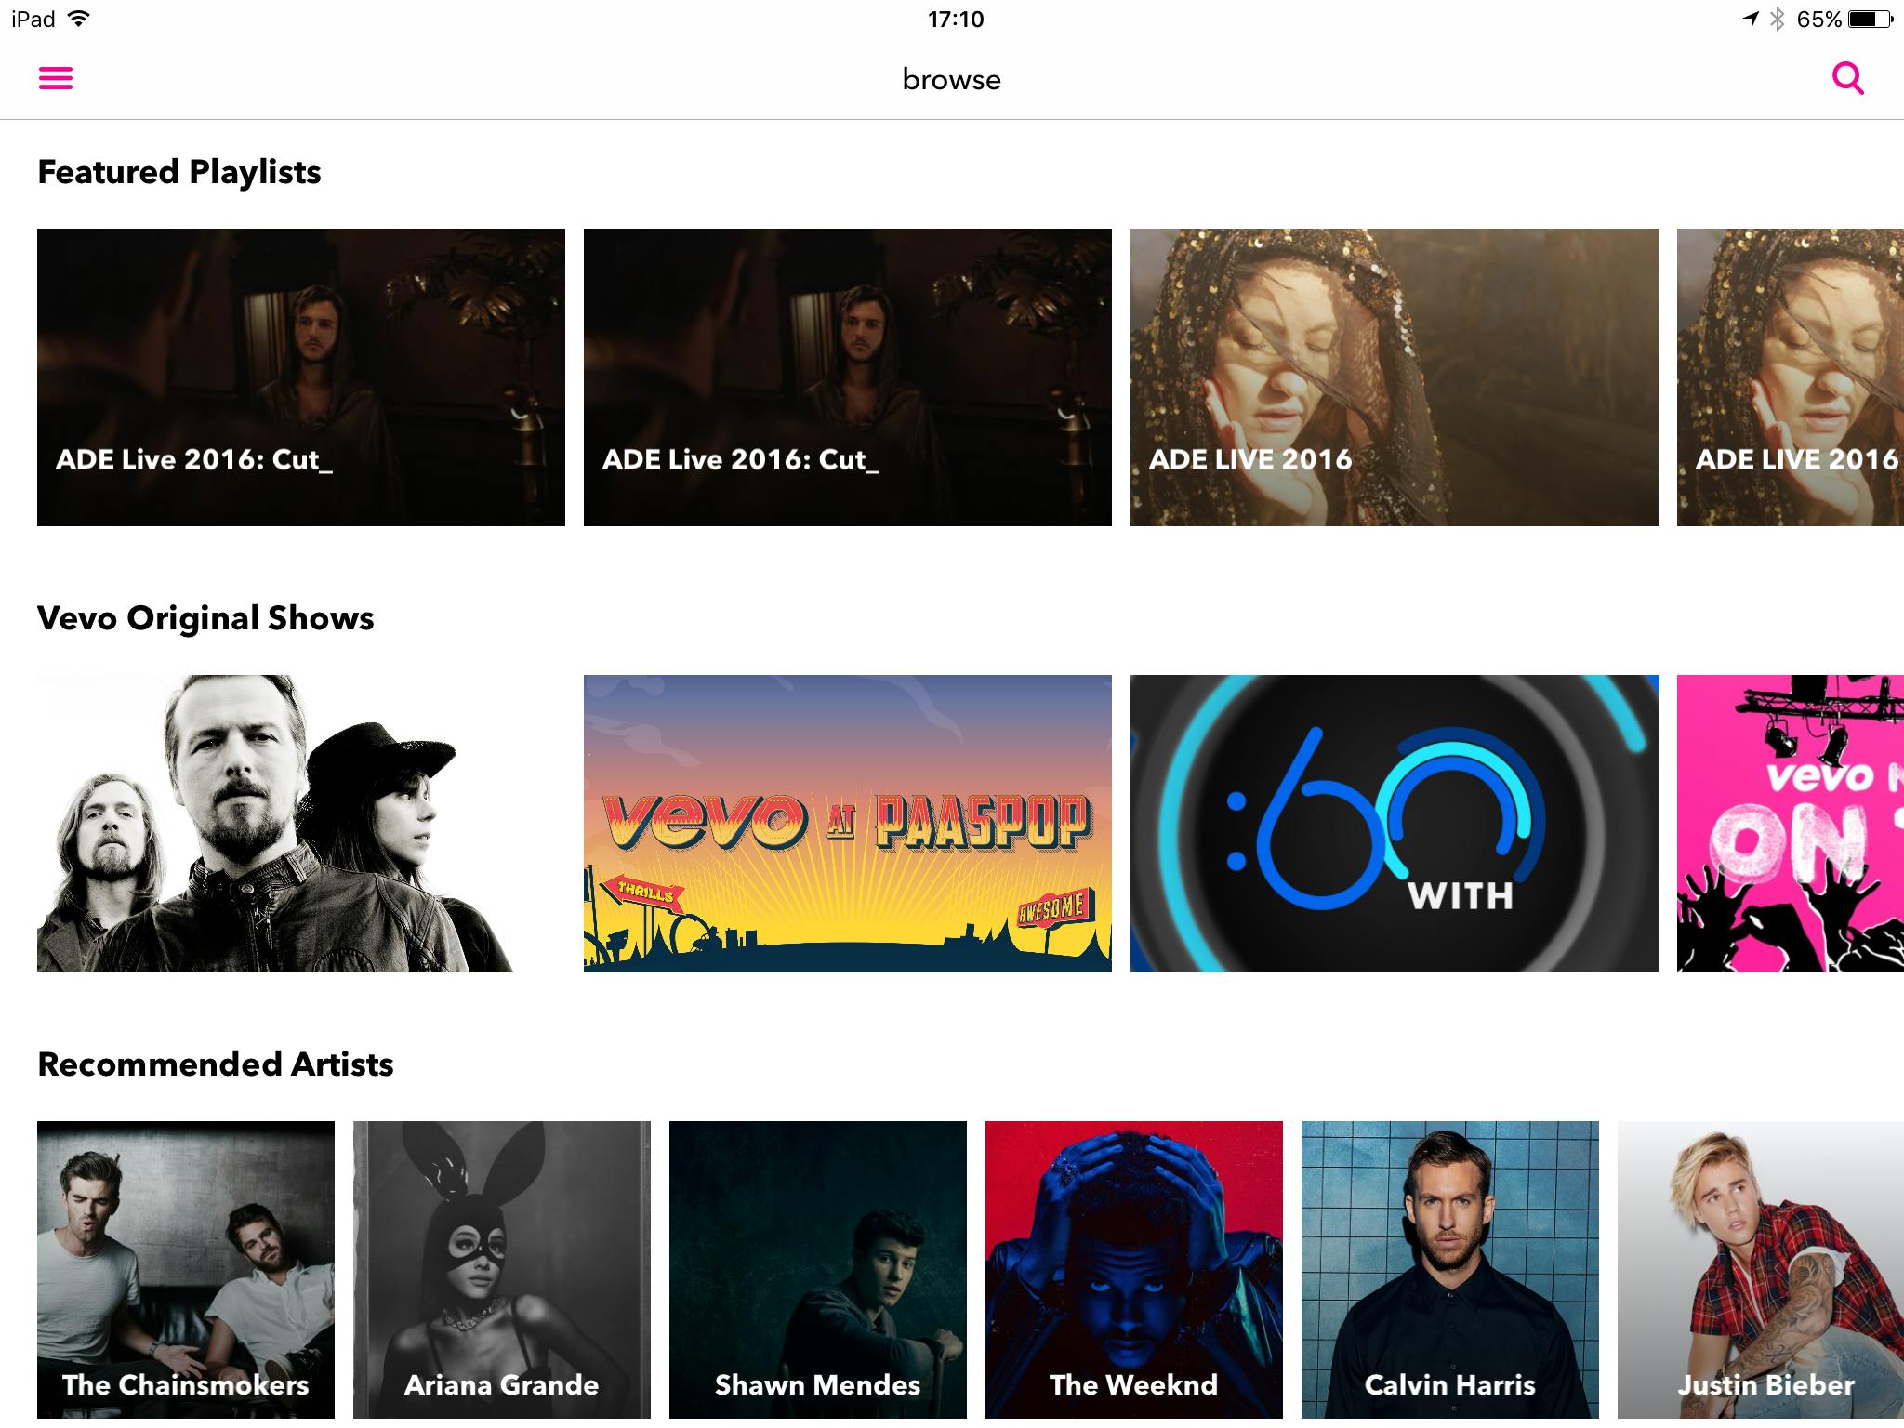
Task: Select Shawn Mendes artist tile
Action: (x=818, y=1269)
